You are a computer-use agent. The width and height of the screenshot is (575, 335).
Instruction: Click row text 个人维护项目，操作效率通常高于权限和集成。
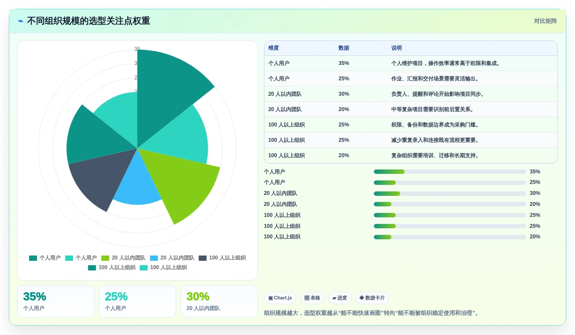tap(446, 63)
